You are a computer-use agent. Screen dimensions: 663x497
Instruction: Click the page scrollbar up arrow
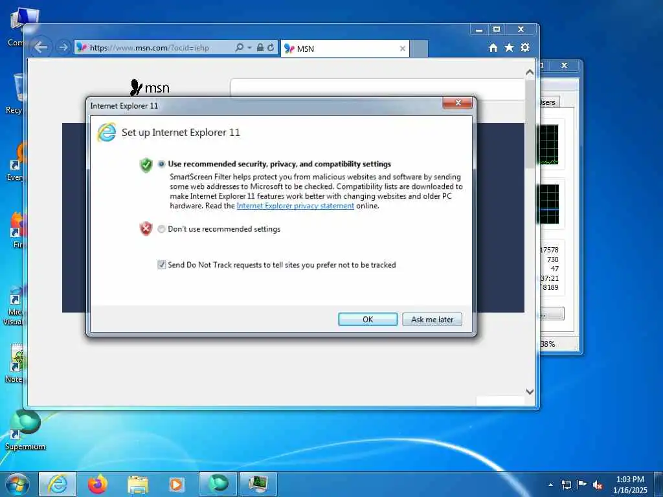point(530,72)
